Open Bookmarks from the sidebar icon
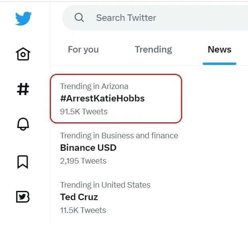This screenshot has height=235, width=248. tap(23, 162)
